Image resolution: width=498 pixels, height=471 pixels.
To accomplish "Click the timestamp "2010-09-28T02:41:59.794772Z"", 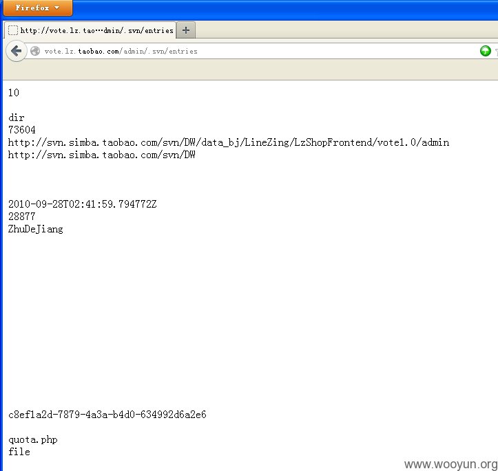I will click(x=83, y=204).
